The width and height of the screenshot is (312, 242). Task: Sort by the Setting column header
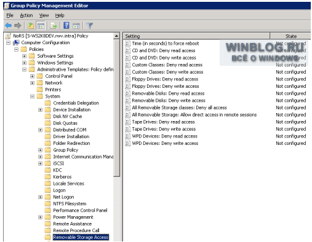point(196,36)
